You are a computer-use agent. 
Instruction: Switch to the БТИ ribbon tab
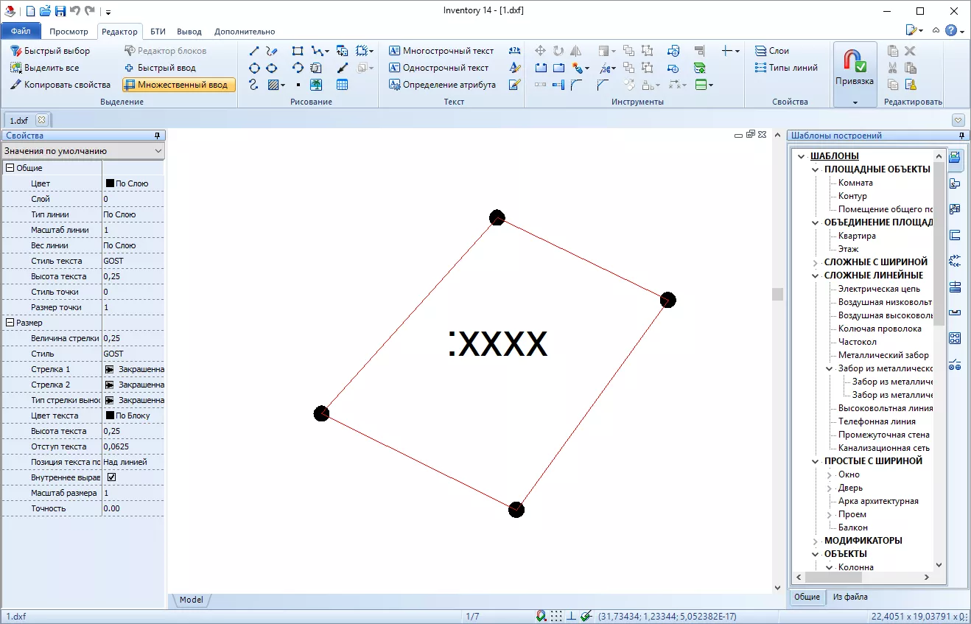[158, 32]
